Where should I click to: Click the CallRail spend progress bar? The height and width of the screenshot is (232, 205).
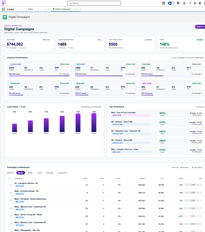point(171,76)
